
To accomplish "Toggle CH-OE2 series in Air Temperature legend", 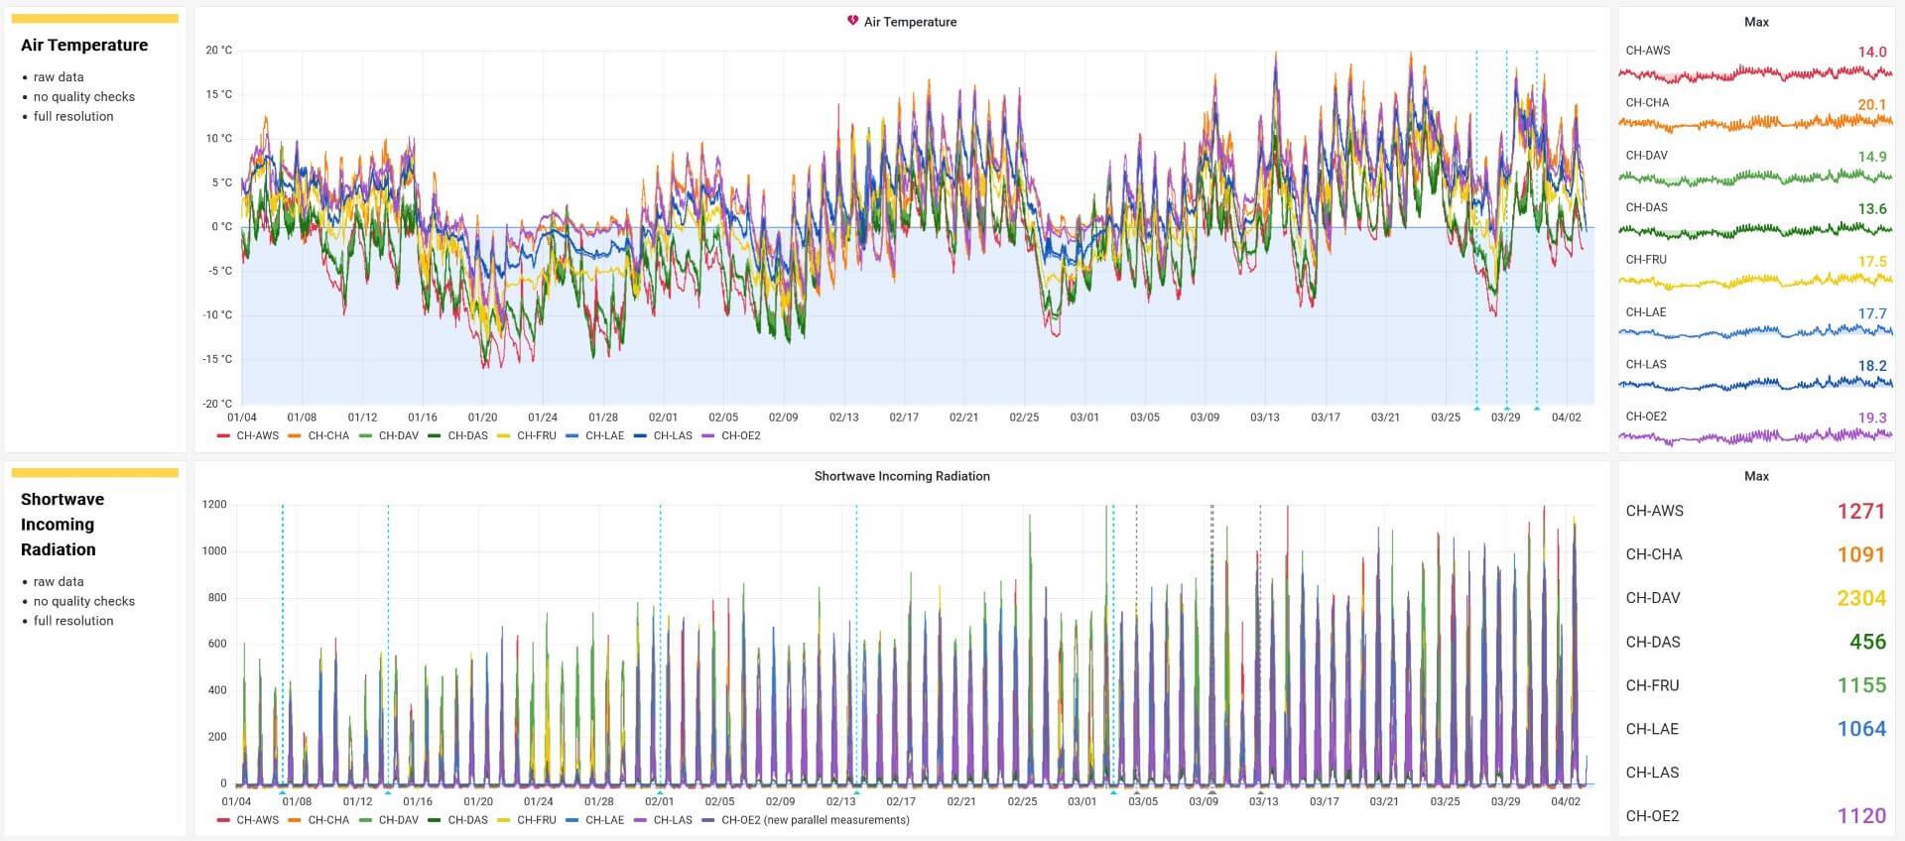I will [x=740, y=435].
